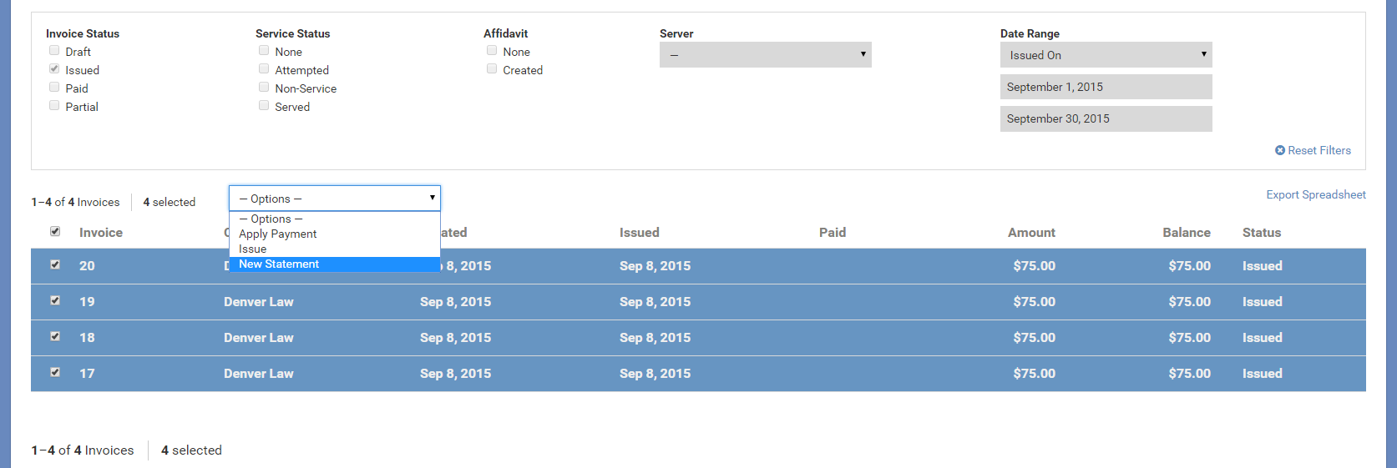The width and height of the screenshot is (1397, 468).
Task: Uncheck the select-all checkbox in header
Action: click(x=55, y=231)
